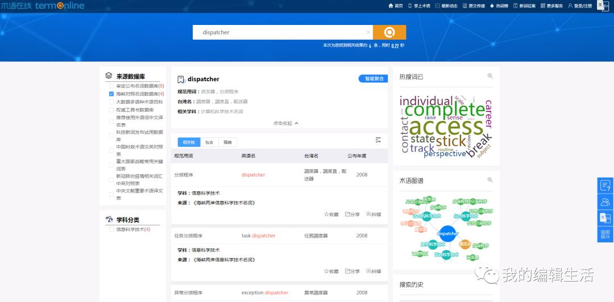Click 登录/注册 login link

(580, 6)
